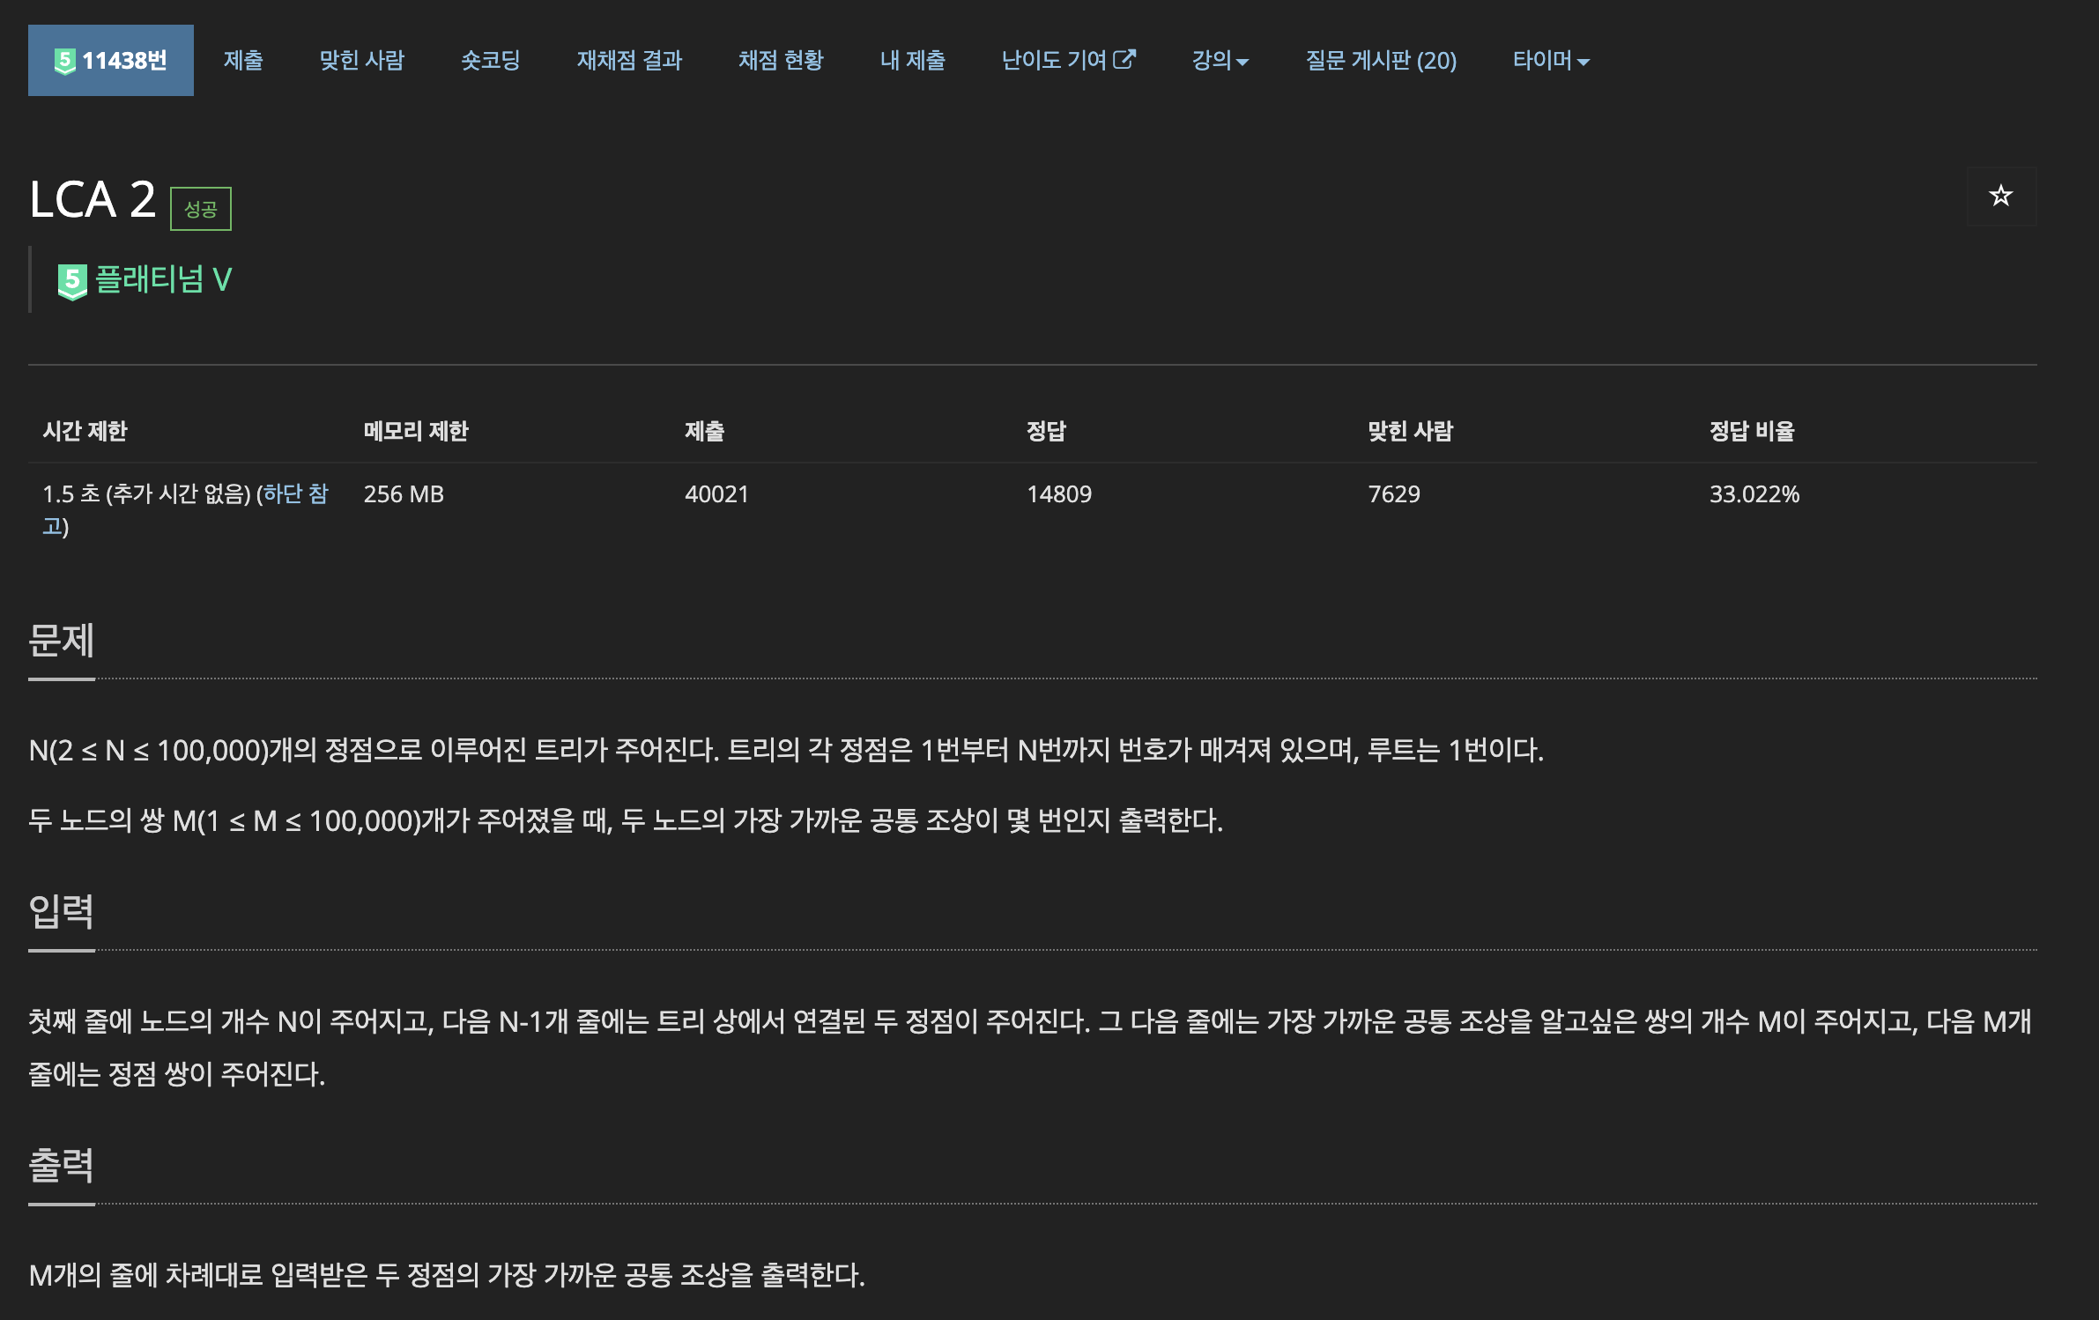This screenshot has height=1320, width=2099.
Task: View the 채점 현황 tab
Action: click(x=781, y=60)
